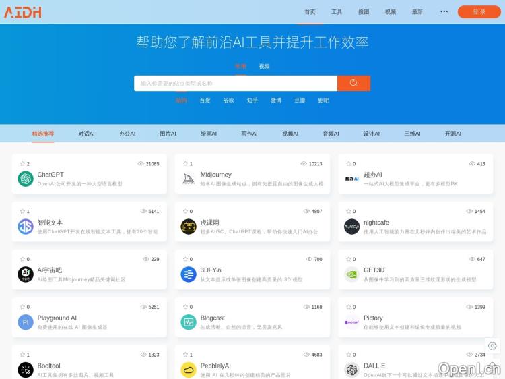Image resolution: width=505 pixels, height=379 pixels.
Task: Choose 豆瓣 as search engine
Action: pyautogui.click(x=300, y=100)
